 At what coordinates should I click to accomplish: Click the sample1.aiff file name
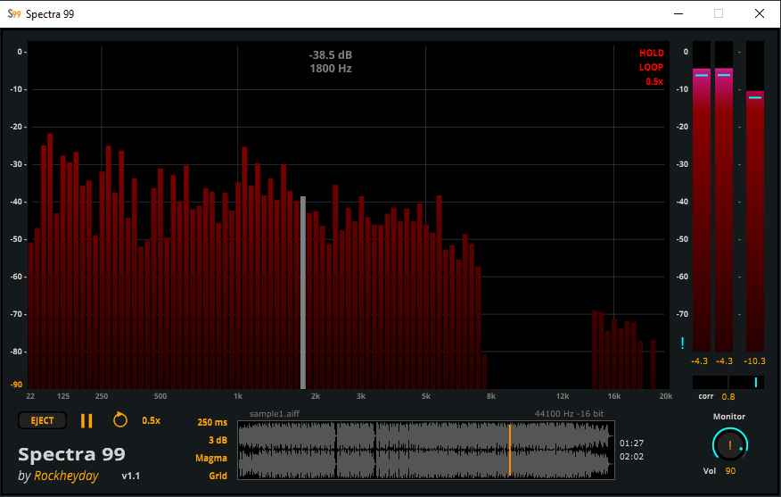[x=275, y=414]
